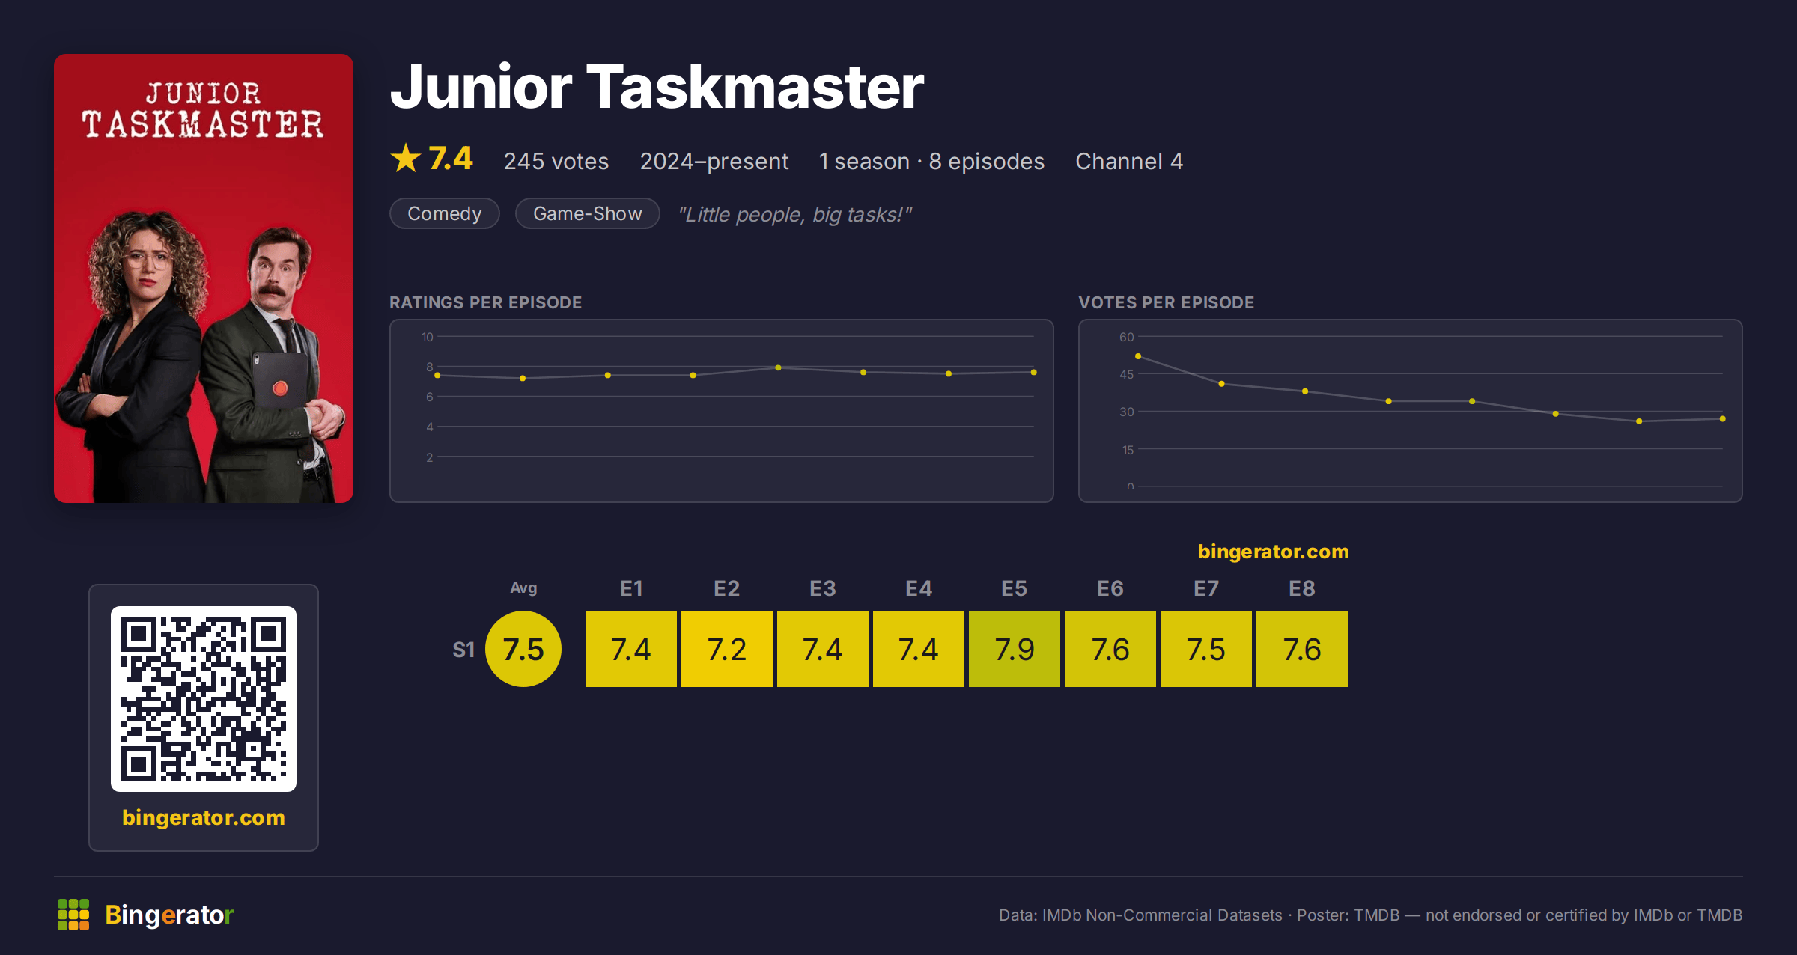Open bingerator.com link above episode grid
The image size is (1797, 955).
click(1274, 552)
